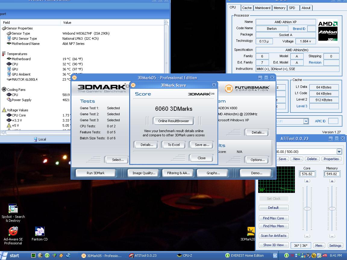Open Properties in ATITool
Screen dimensions: 347x260
click(331, 159)
